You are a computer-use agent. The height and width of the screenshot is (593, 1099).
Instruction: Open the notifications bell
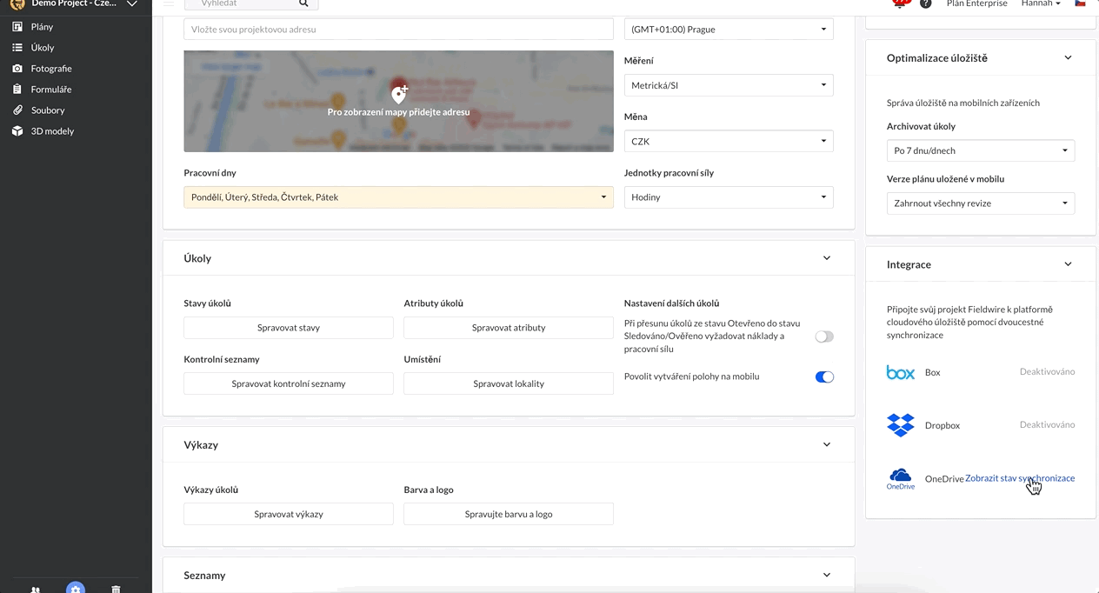pos(902,3)
